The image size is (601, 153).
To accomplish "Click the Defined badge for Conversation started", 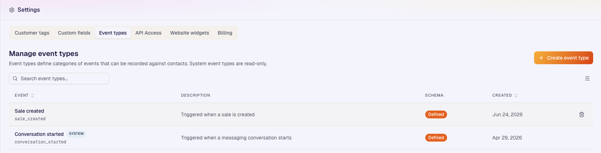I will (436, 138).
